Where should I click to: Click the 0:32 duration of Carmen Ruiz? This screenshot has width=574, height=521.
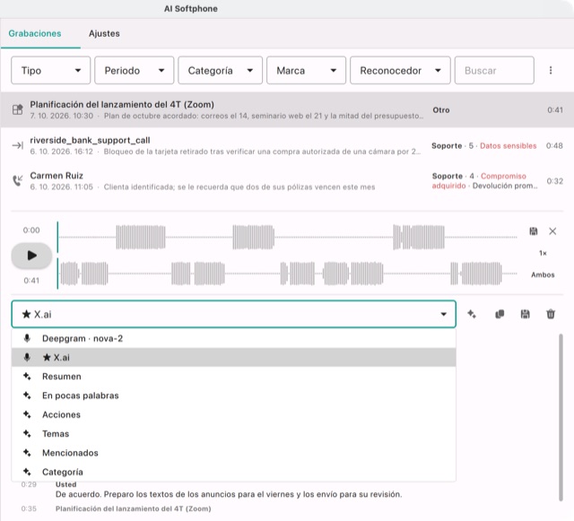coord(555,181)
